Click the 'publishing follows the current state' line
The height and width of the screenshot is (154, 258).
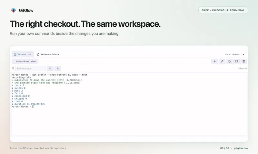coord(47,80)
